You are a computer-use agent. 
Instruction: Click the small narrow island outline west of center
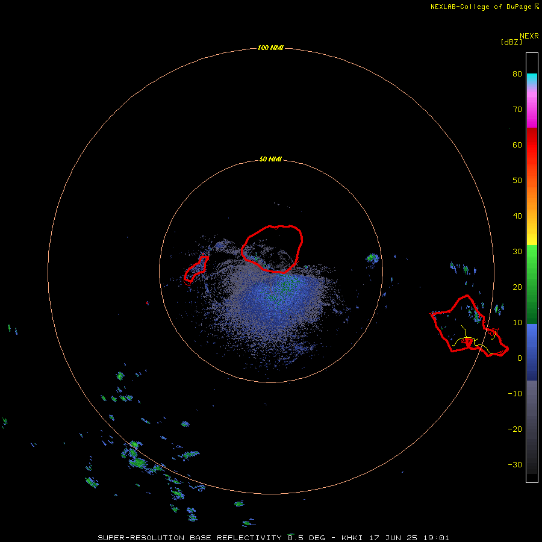pyautogui.click(x=196, y=269)
